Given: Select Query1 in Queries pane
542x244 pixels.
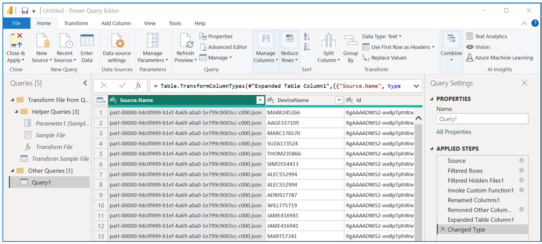Looking at the screenshot, I should pyautogui.click(x=49, y=182).
